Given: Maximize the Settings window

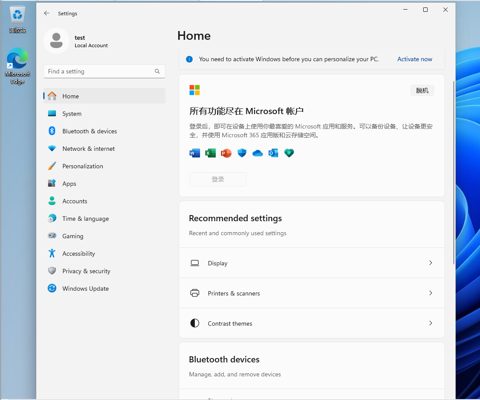Looking at the screenshot, I should coord(425,10).
